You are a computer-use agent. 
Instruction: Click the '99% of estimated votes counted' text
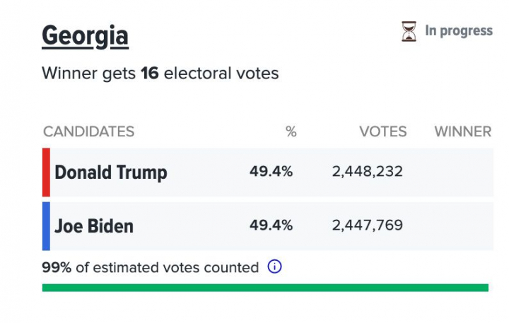coord(151,268)
